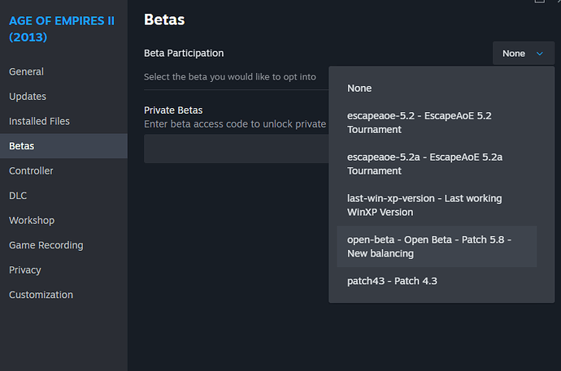
Task: Select last-win-xp-version Last working WinXP Version
Action: [437, 205]
